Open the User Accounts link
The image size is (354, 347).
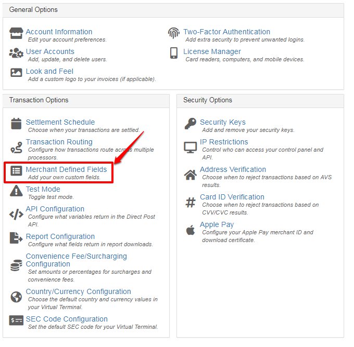coord(50,51)
